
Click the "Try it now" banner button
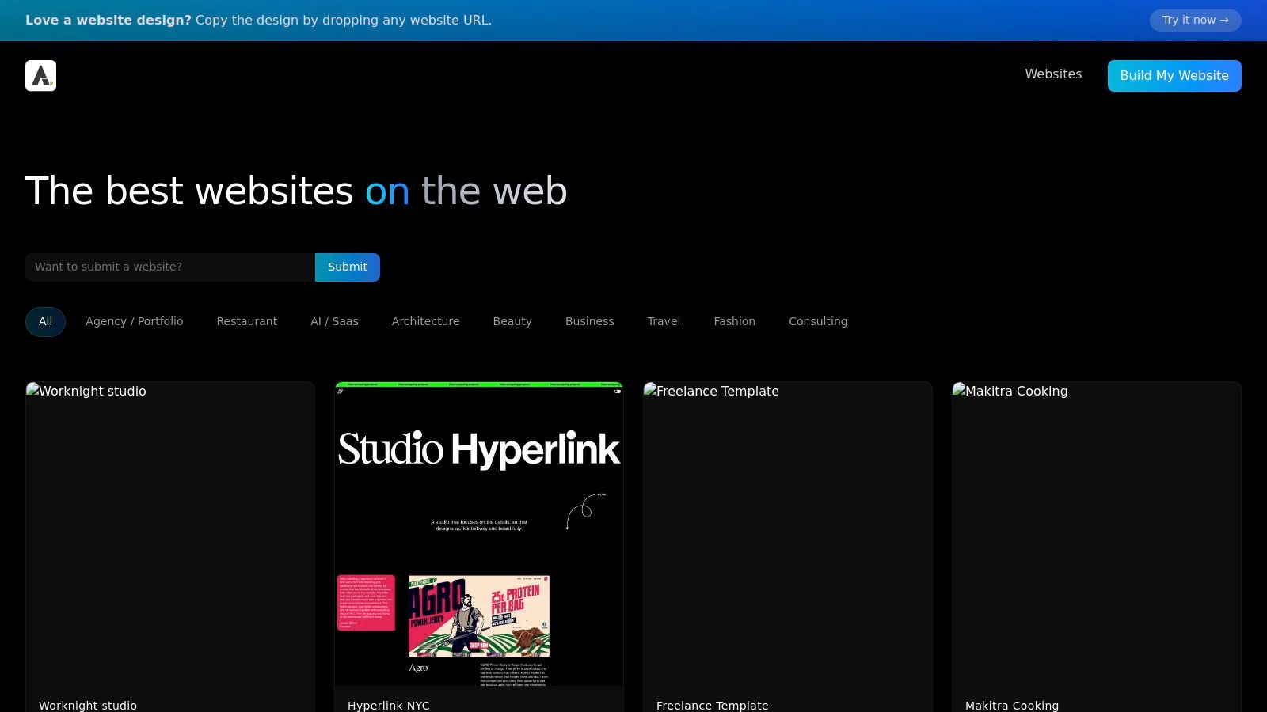pos(1195,21)
